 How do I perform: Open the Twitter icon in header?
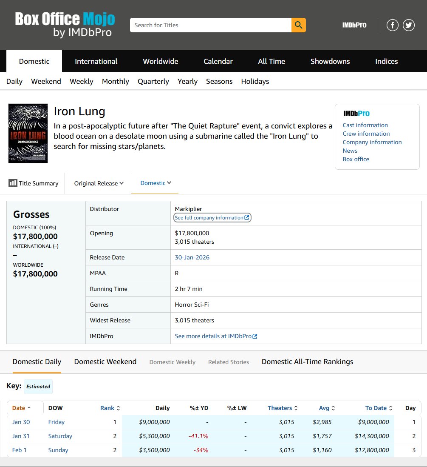pos(409,25)
